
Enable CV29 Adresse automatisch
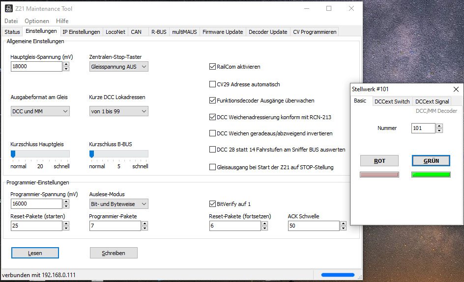[212, 84]
